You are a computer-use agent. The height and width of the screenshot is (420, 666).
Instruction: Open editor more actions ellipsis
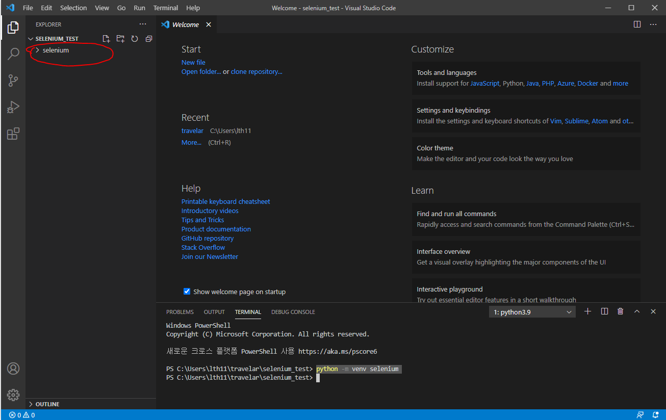tap(653, 24)
